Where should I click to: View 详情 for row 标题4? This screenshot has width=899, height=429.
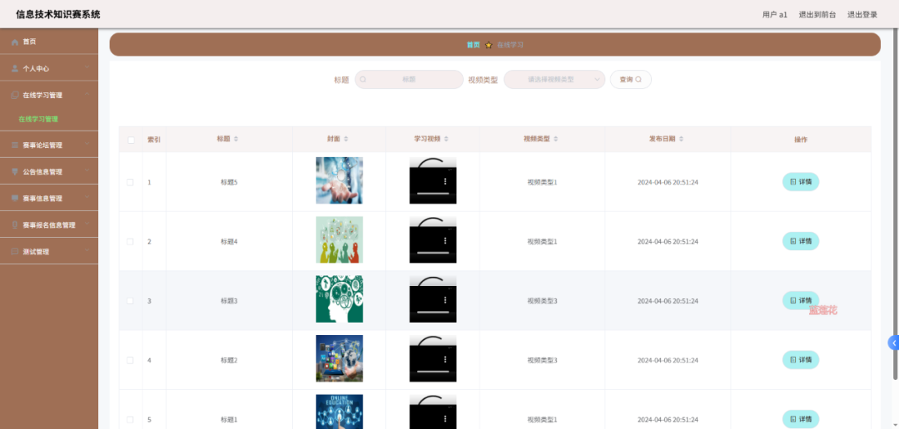coord(801,241)
